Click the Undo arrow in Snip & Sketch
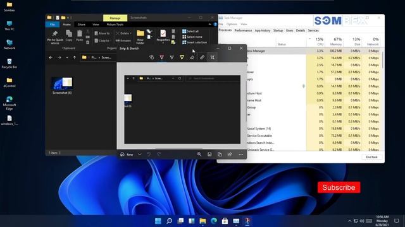This screenshot has width=405, height=227. coord(149,154)
